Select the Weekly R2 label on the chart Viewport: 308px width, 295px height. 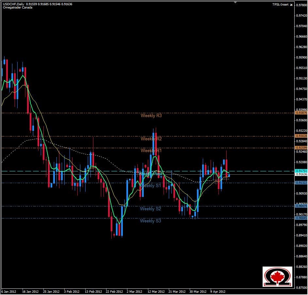pyautogui.click(x=151, y=139)
